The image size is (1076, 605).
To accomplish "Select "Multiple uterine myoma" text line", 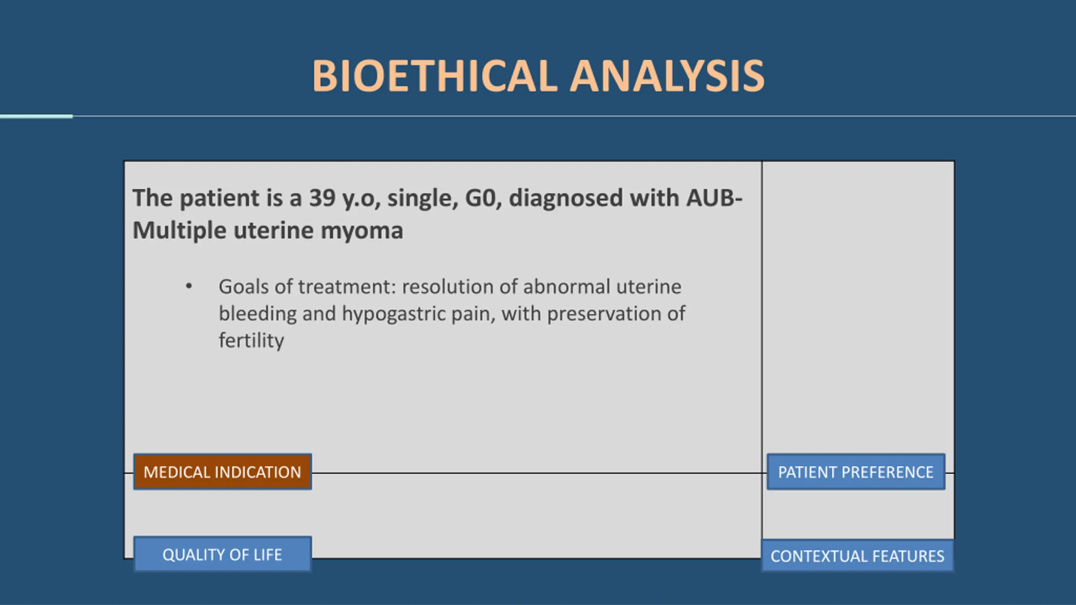I will [x=268, y=230].
